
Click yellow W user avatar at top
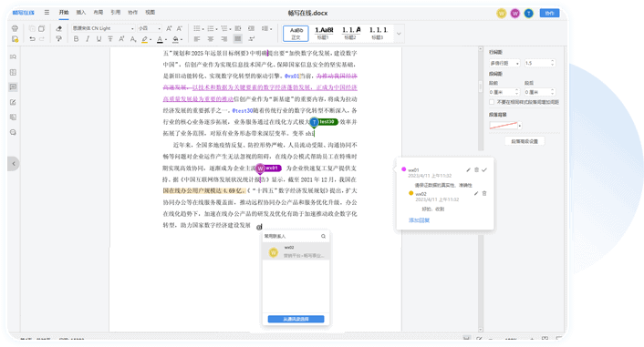(x=502, y=13)
